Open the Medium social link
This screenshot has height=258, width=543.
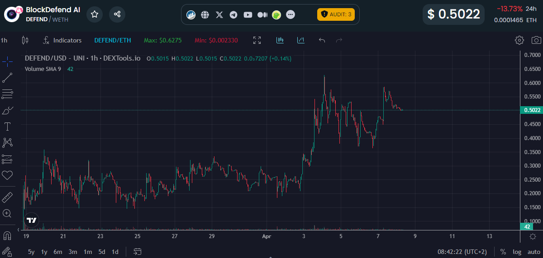tap(262, 15)
